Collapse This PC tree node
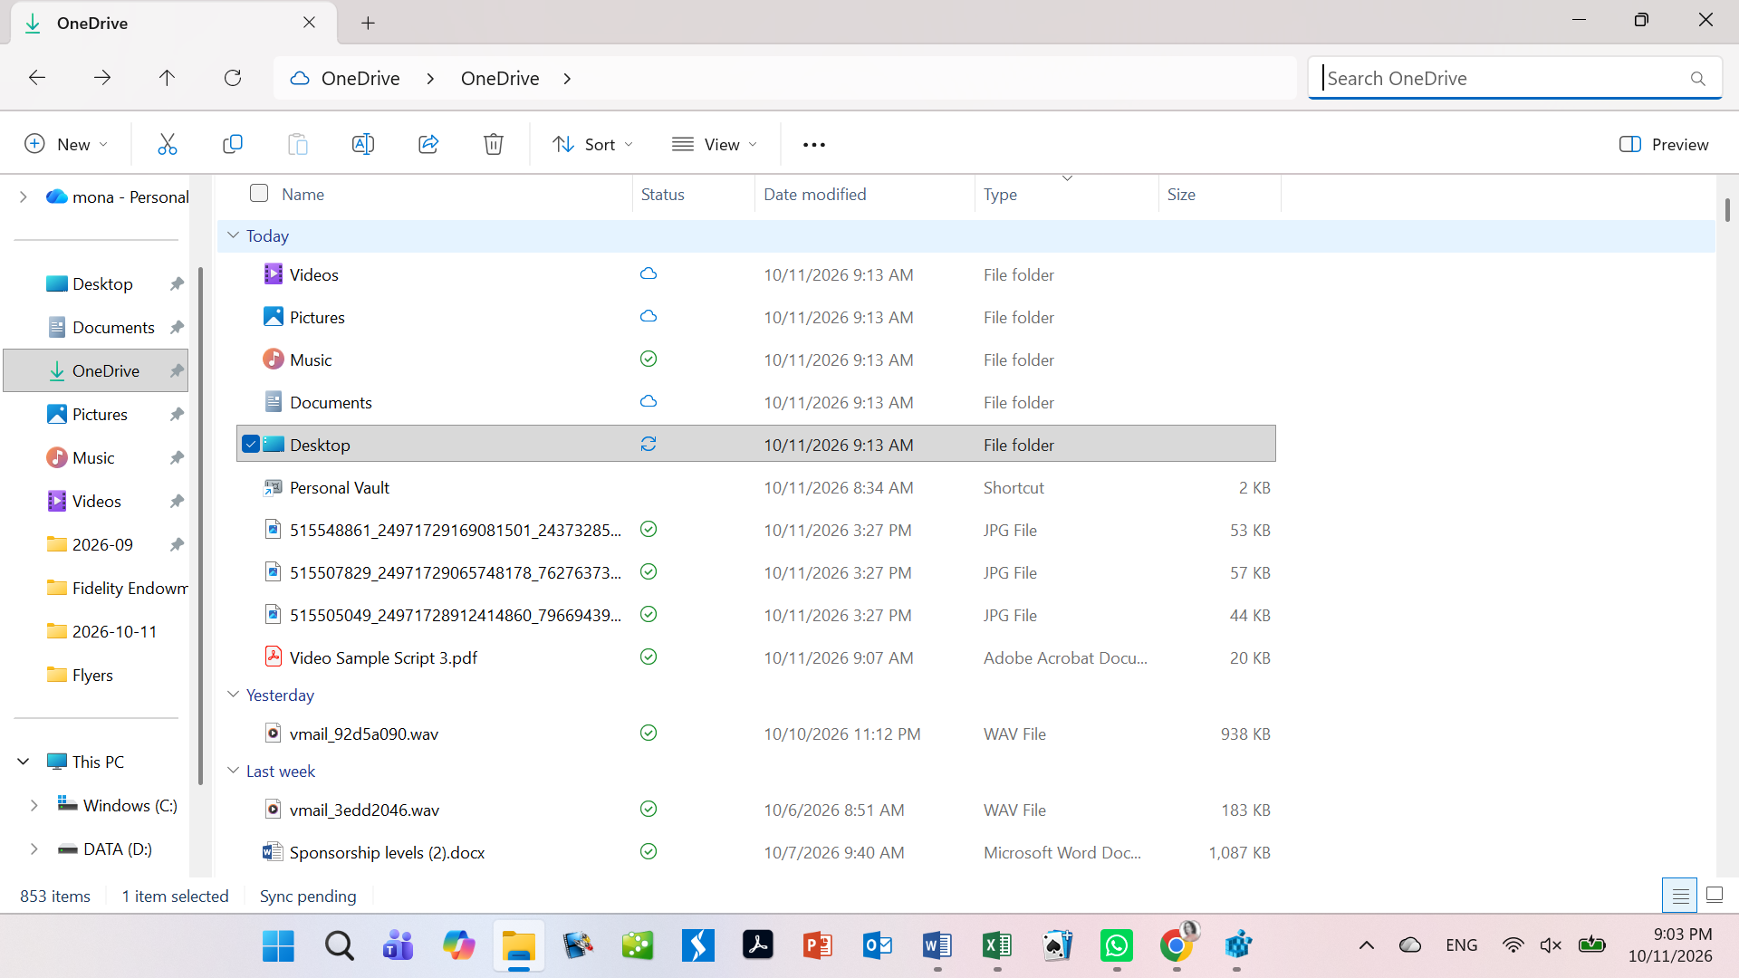This screenshot has width=1739, height=978. coord(24,762)
